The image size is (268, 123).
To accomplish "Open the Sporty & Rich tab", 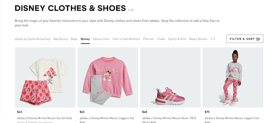I will point(177,39).
